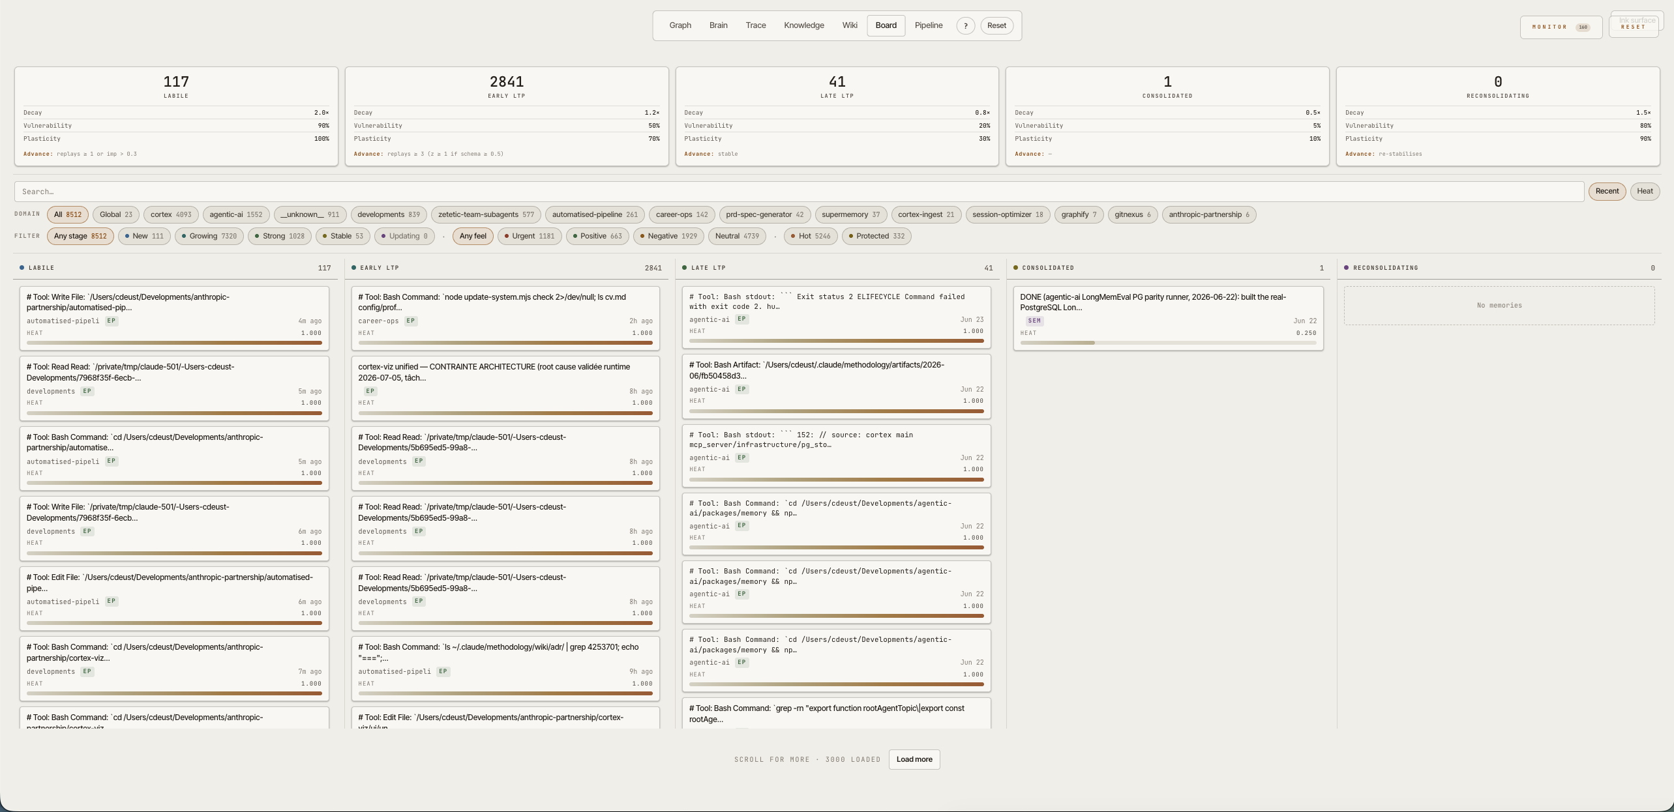Filter by zetetic-team-subagents domain

[x=486, y=214]
